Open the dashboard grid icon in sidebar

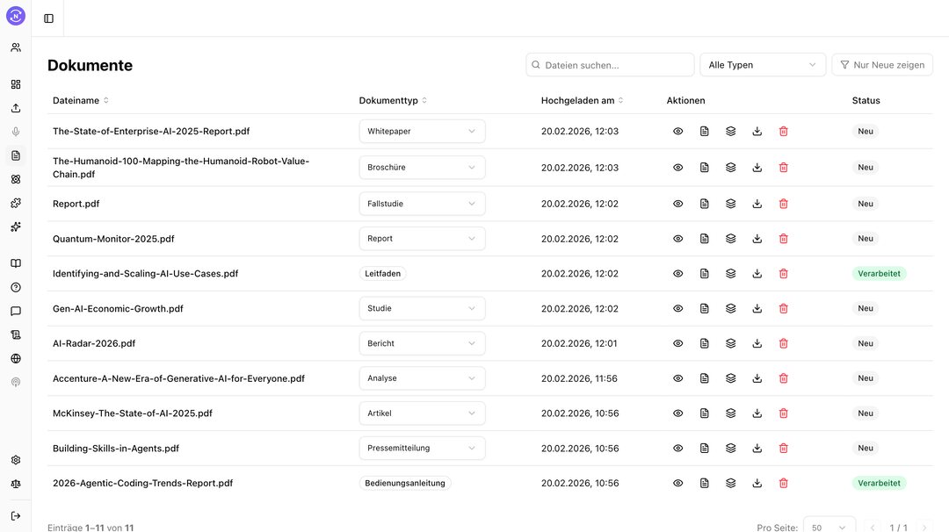point(16,84)
